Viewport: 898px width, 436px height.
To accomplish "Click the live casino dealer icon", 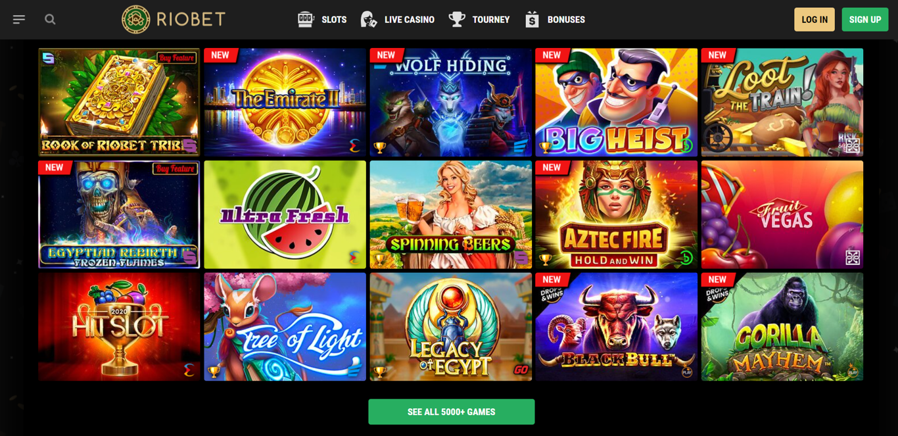I will click(x=369, y=20).
